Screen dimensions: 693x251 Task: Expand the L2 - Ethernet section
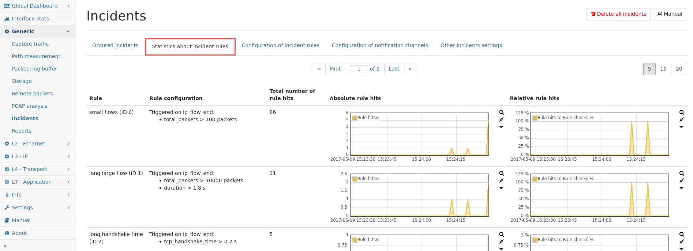(37, 144)
